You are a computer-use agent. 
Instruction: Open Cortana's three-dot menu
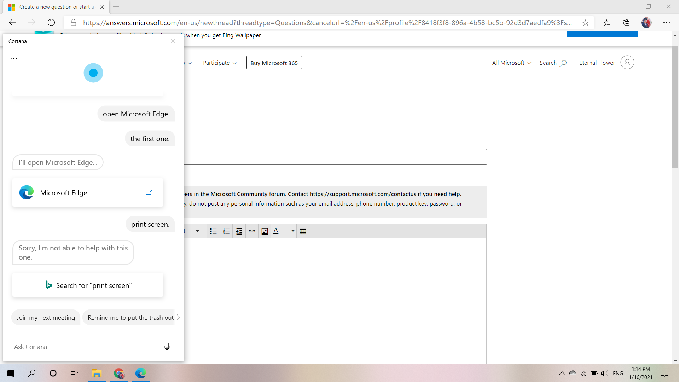click(x=14, y=58)
